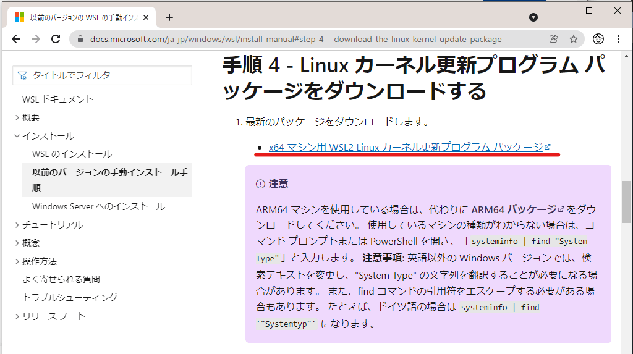633x354 pixels.
Task: Close the WSL manual install tab
Action: click(x=146, y=17)
